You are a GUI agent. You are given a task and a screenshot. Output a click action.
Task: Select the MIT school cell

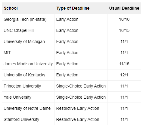[28, 53]
